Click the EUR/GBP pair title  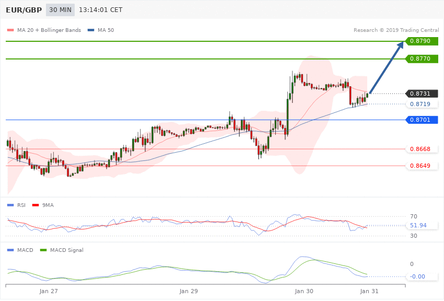click(24, 10)
